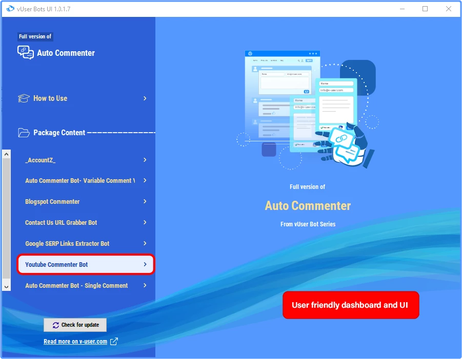Screen dimensions: 462x359
Task: Expand Auto Commenter Bot- Variable Comment arrow
Action: click(x=145, y=180)
